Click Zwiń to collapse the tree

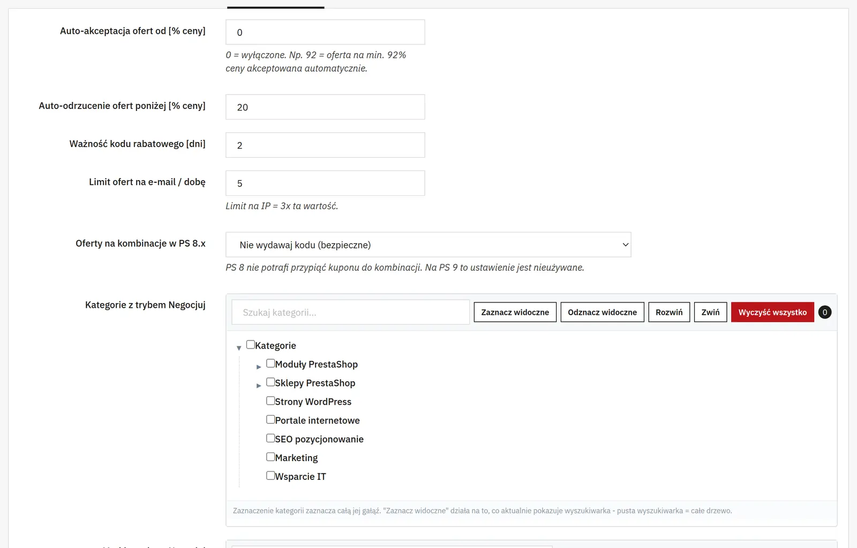click(x=710, y=312)
